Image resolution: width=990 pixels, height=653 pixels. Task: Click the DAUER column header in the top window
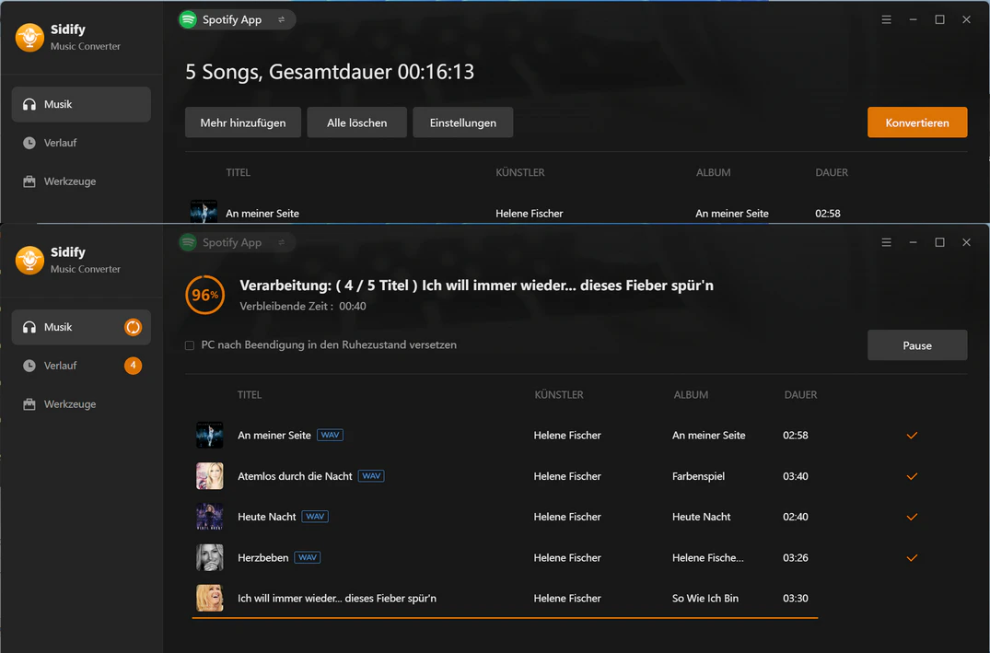(832, 172)
